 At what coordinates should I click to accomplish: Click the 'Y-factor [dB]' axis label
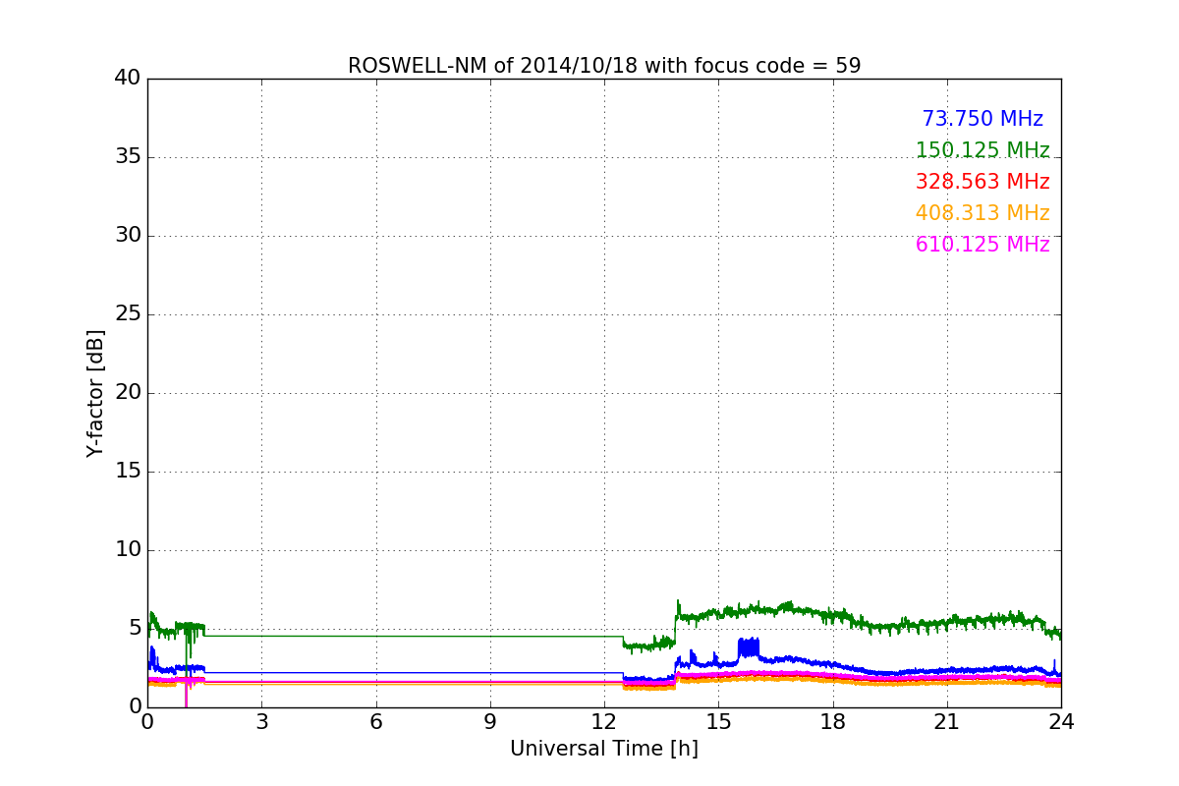coord(95,393)
